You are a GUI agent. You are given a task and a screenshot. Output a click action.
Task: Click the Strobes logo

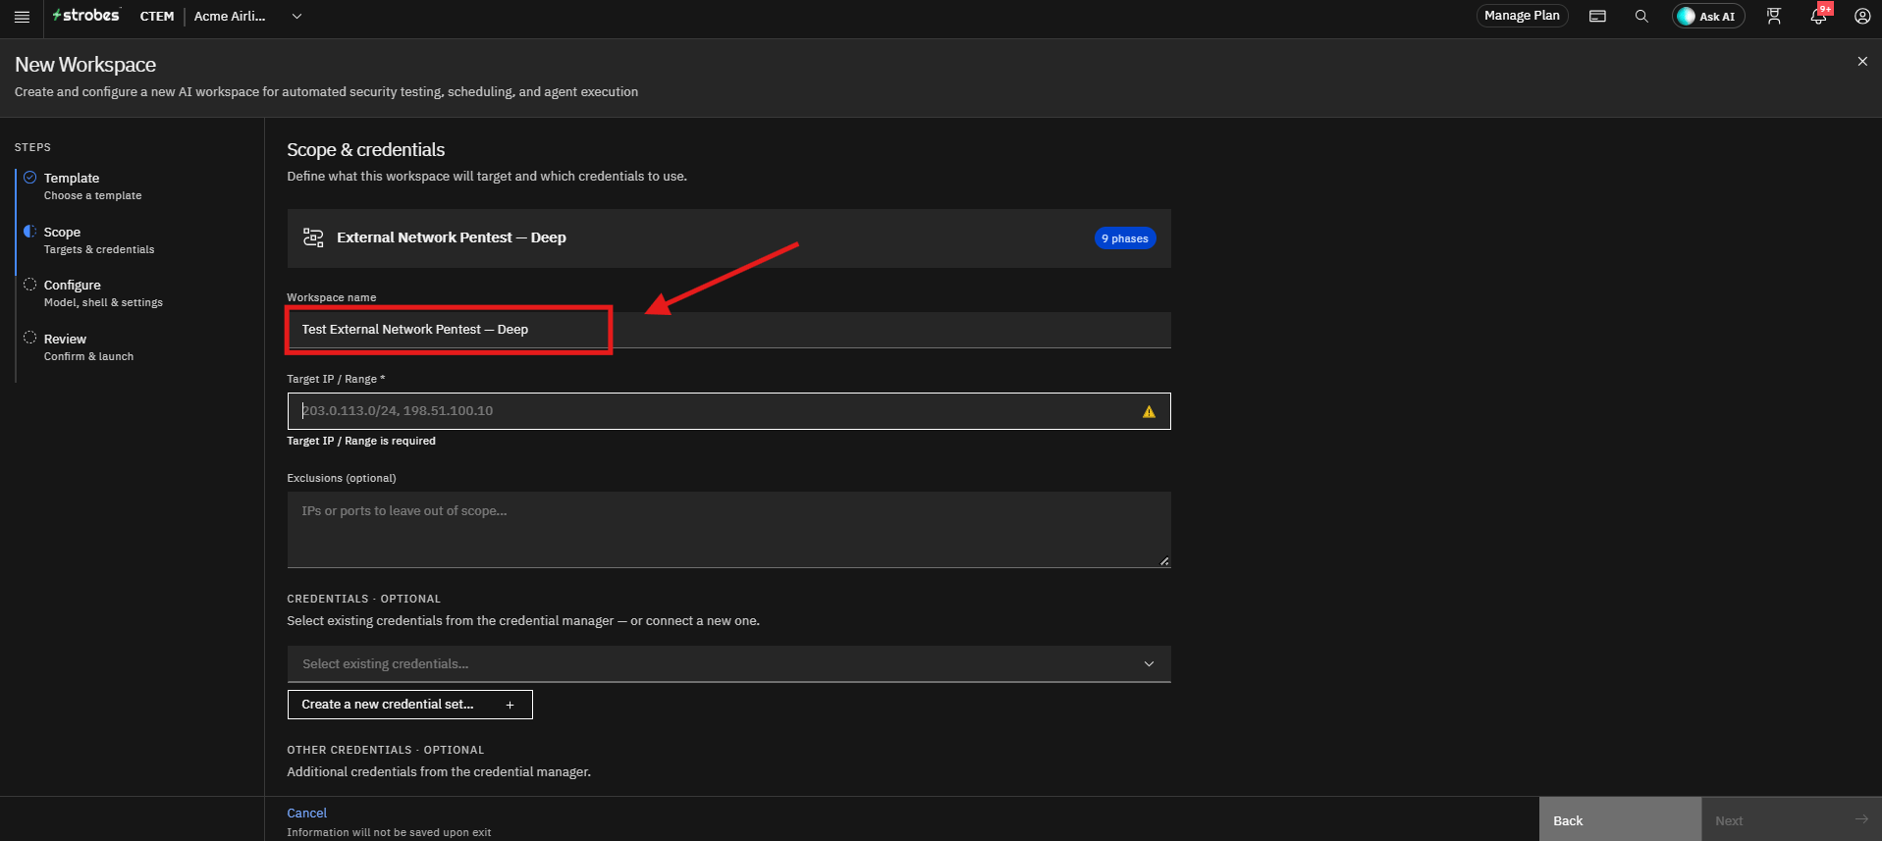point(86,16)
